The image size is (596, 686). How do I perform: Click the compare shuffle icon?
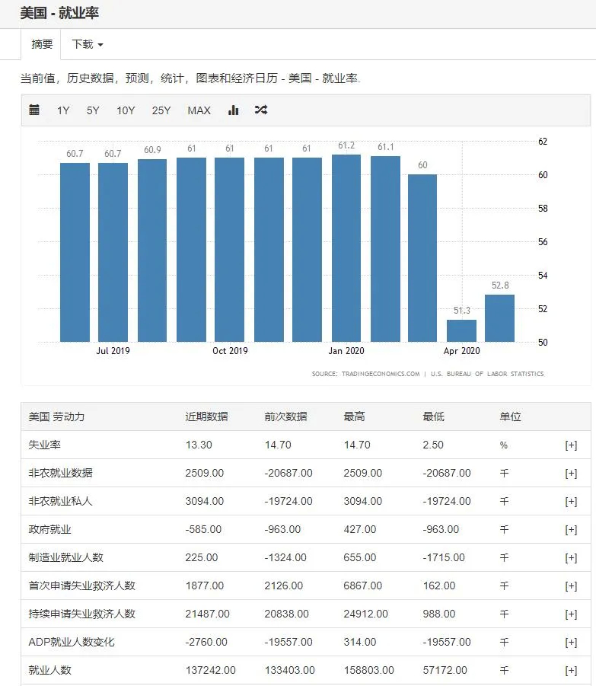tap(261, 110)
